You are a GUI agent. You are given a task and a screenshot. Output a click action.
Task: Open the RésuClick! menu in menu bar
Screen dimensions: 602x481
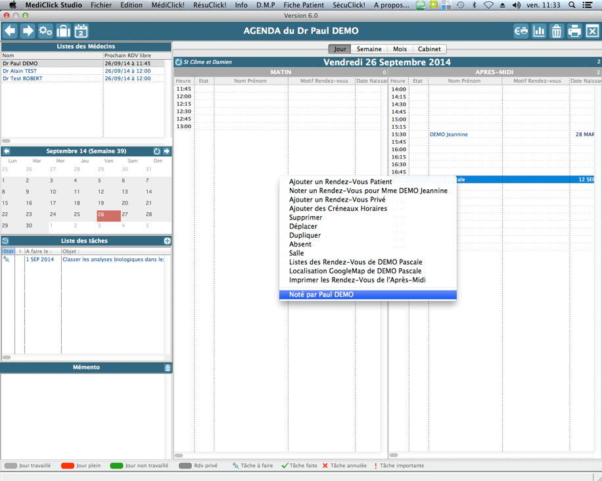click(210, 5)
